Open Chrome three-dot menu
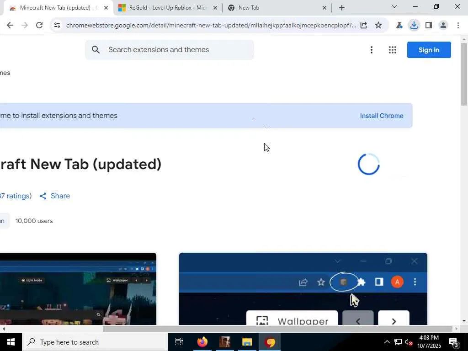The image size is (468, 351). click(x=458, y=26)
